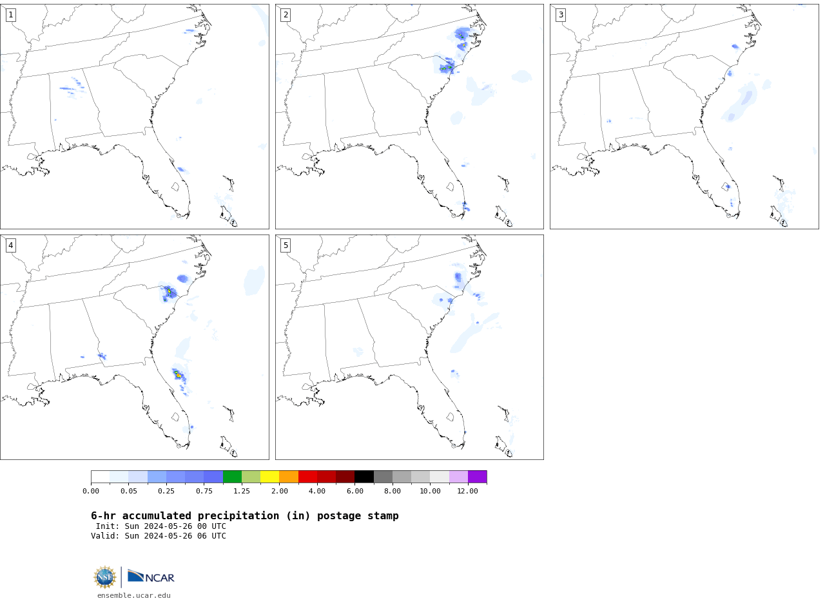
Task: Click the 2.00 colorbar tick label
Action: click(x=280, y=491)
